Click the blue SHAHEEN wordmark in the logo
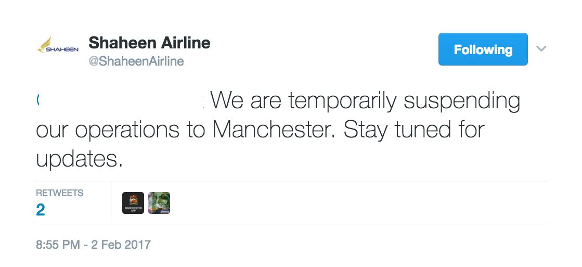Screen dimensions: 582x267 coord(62,49)
